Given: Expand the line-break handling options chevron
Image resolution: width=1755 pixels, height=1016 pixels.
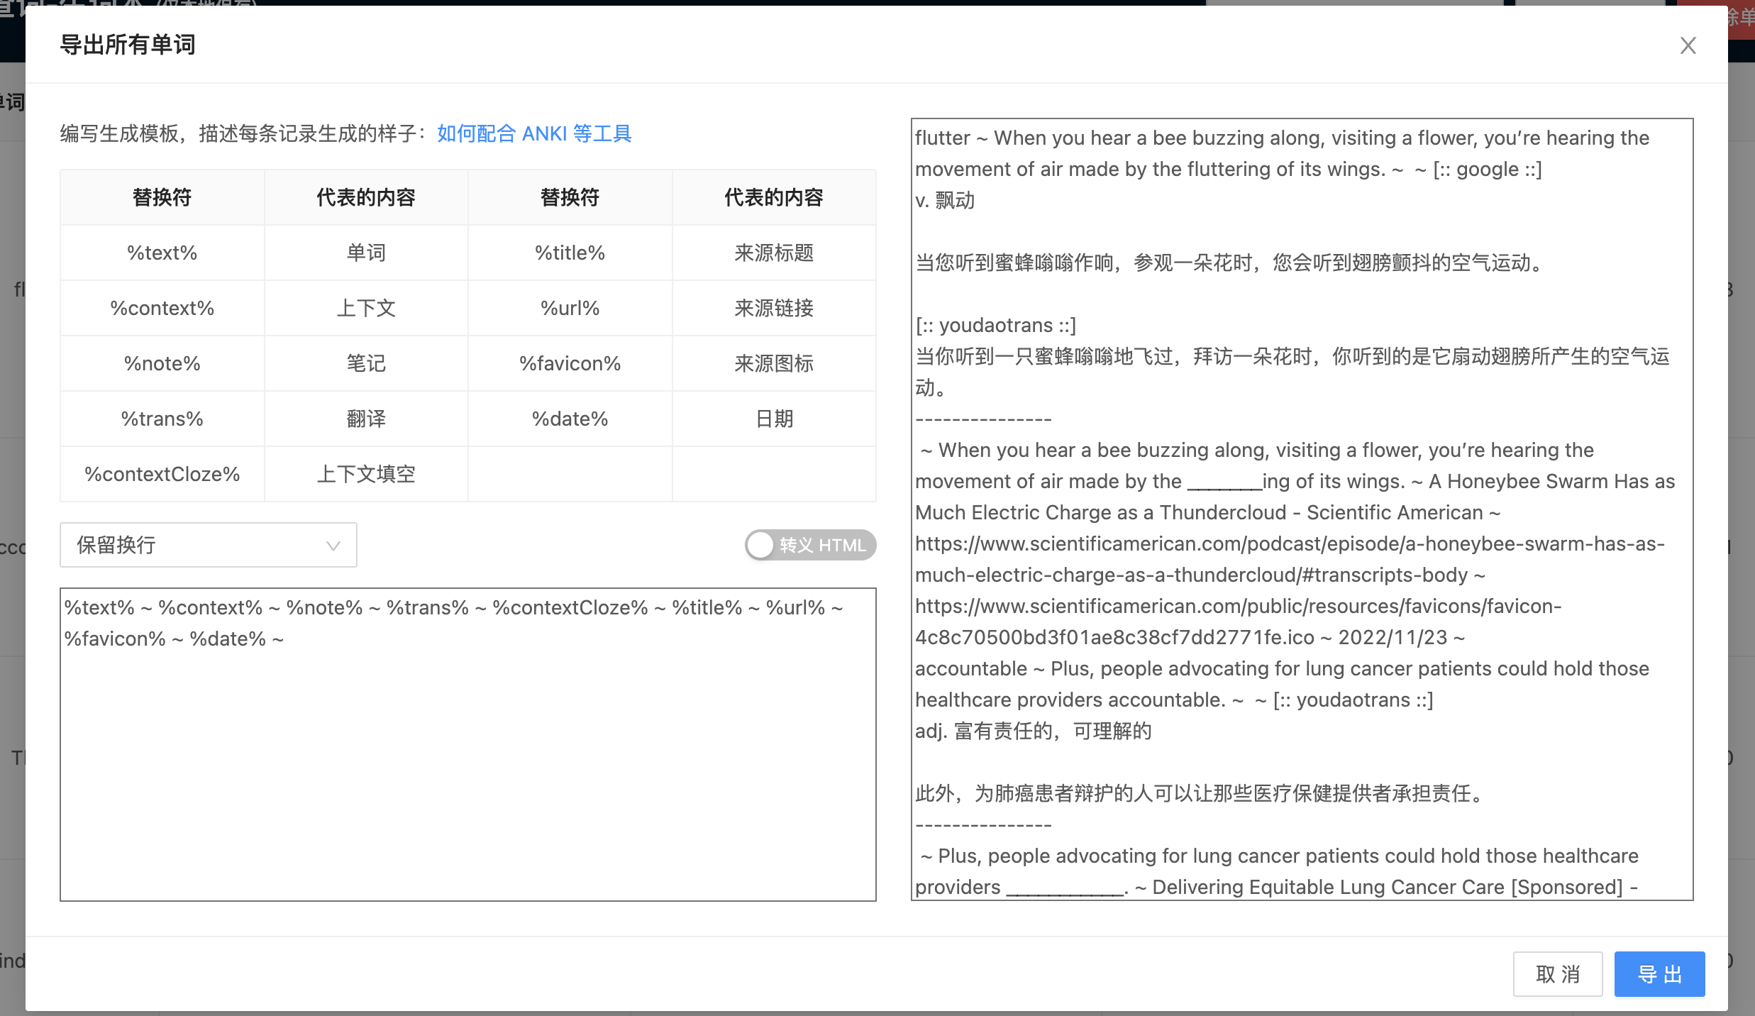Looking at the screenshot, I should pyautogui.click(x=332, y=545).
